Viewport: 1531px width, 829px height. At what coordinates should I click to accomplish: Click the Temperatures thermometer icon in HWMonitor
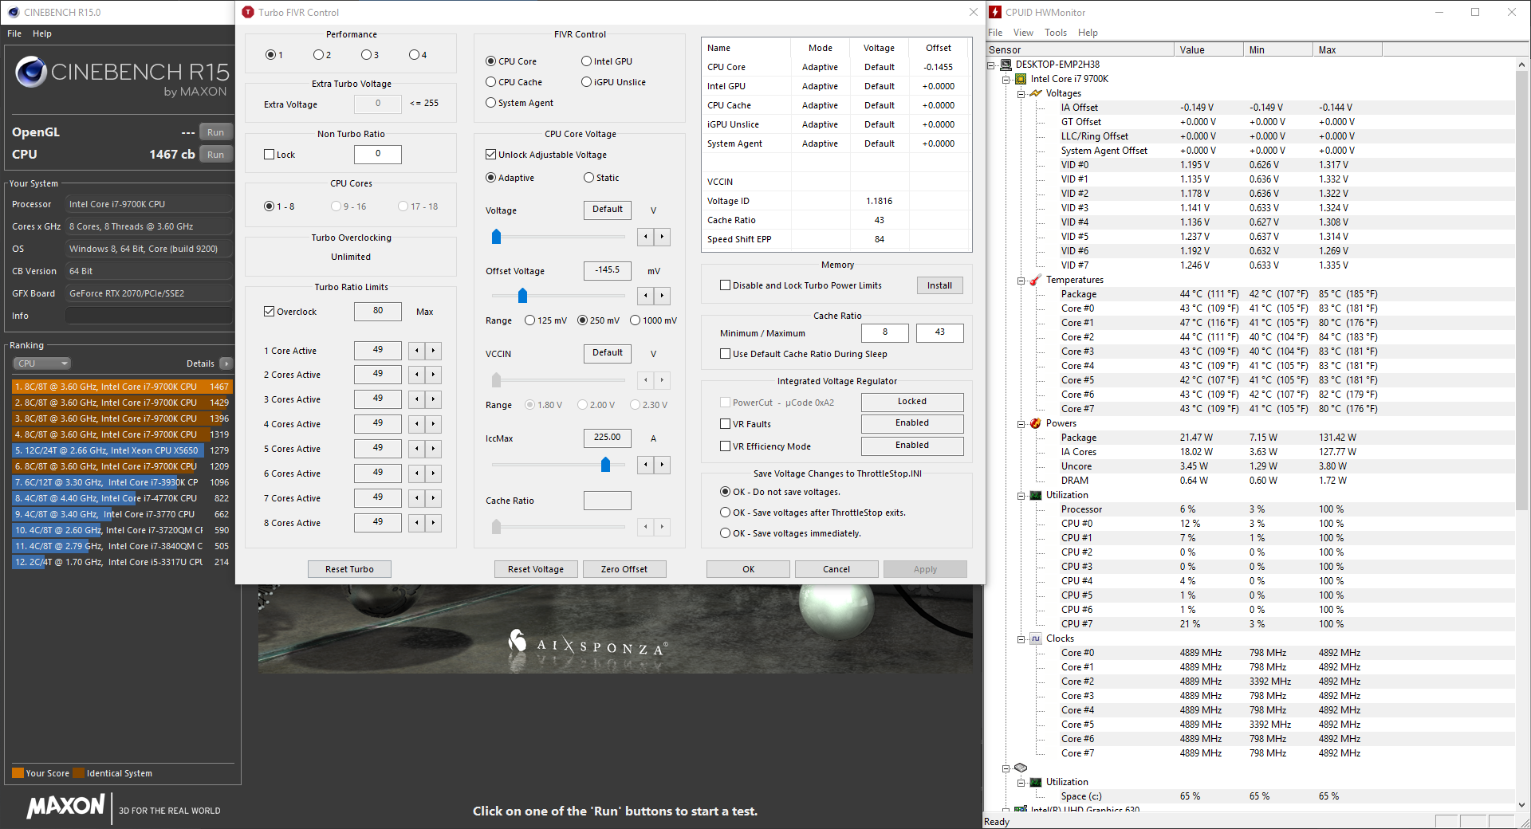(1035, 280)
